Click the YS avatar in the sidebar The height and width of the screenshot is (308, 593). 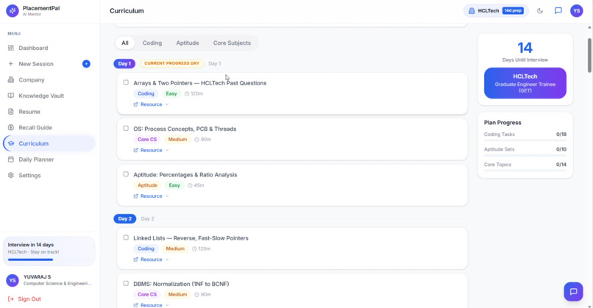(13, 280)
